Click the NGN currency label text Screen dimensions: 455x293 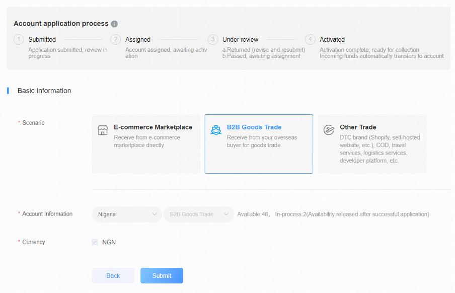click(109, 242)
